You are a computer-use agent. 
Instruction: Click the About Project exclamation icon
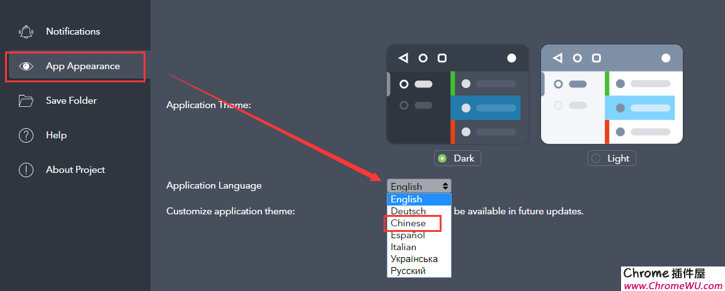tap(26, 170)
